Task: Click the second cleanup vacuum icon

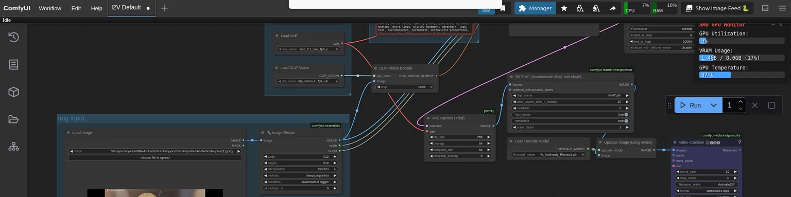Action: (596, 8)
